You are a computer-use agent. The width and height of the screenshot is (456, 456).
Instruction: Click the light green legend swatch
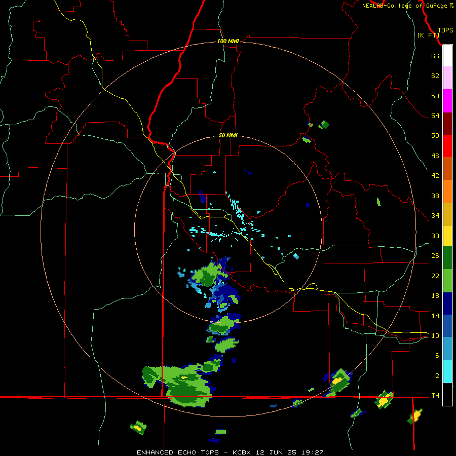click(x=447, y=281)
